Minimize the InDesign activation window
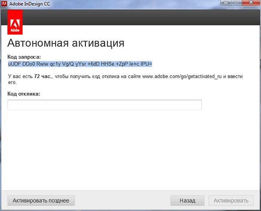The height and width of the screenshot is (211, 261). [226, 3]
